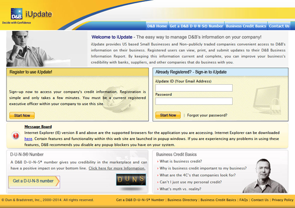This screenshot has width=295, height=208.
Task: Open the Business Directory footer link
Action: tap(183, 200)
